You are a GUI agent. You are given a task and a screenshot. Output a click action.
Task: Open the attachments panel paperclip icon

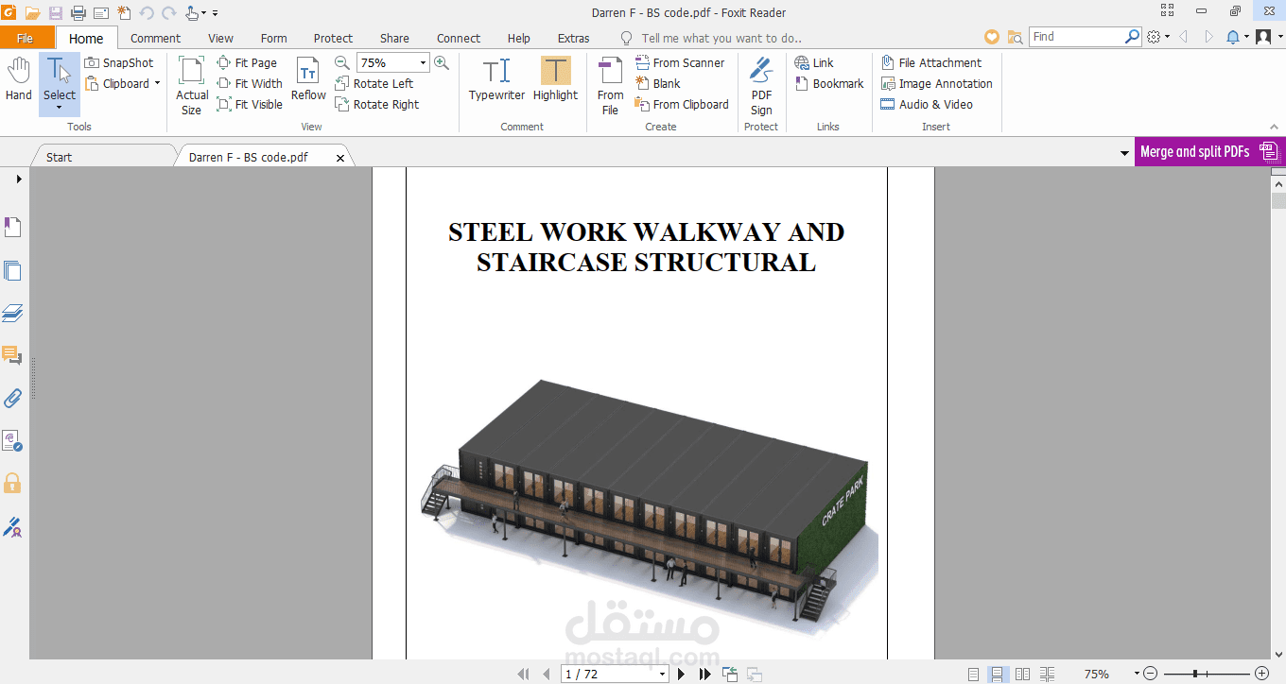(x=12, y=398)
